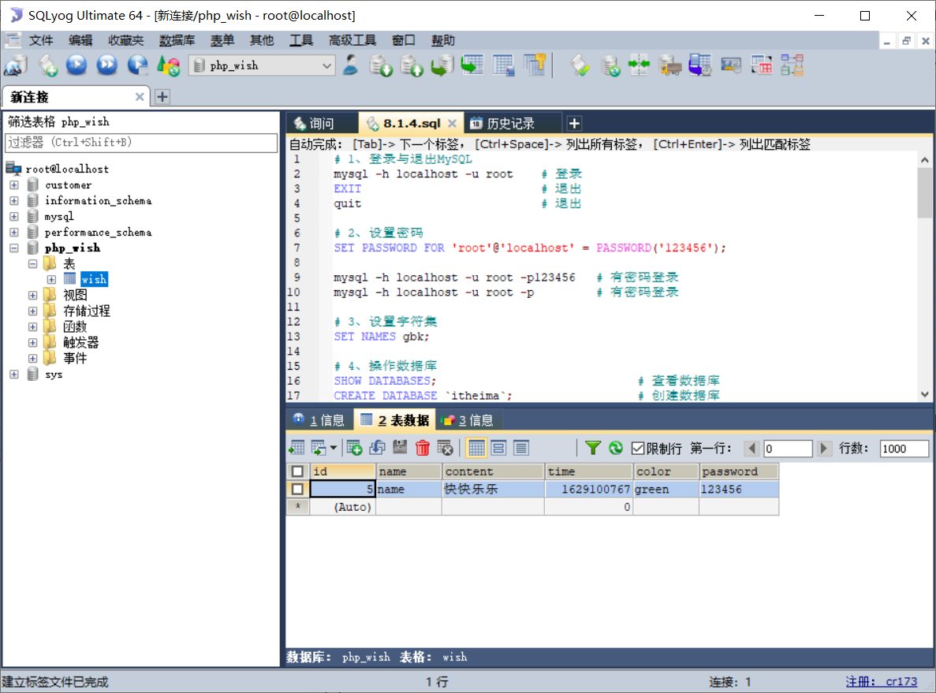Click the scroll down arrow in SQL editor
The height and width of the screenshot is (693, 936).
coord(925,394)
